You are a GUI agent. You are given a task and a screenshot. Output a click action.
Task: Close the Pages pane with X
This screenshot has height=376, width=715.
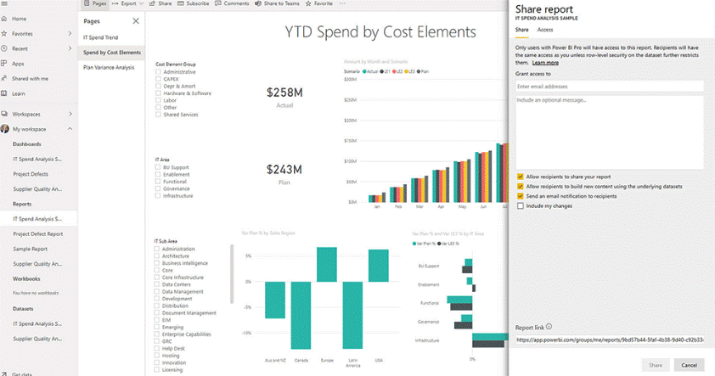pos(136,21)
